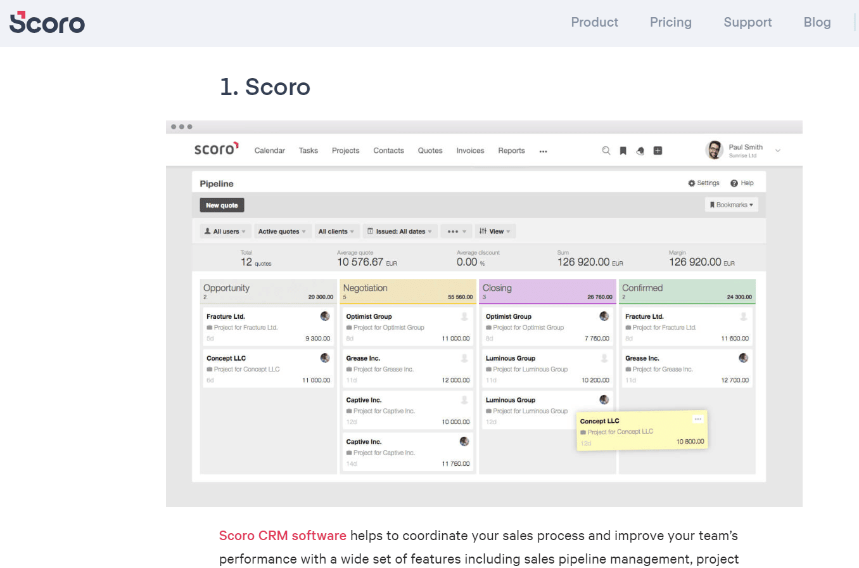
Task: Click the Total 12 quotes figure
Action: point(256,262)
